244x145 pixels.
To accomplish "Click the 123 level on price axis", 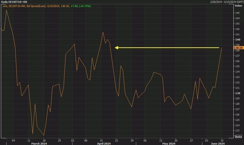I will [237, 131].
